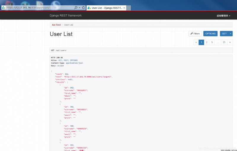Image resolution: width=237 pixels, height=151 pixels.
Task: Click the "id": 360 value
Action: pos(72,126)
